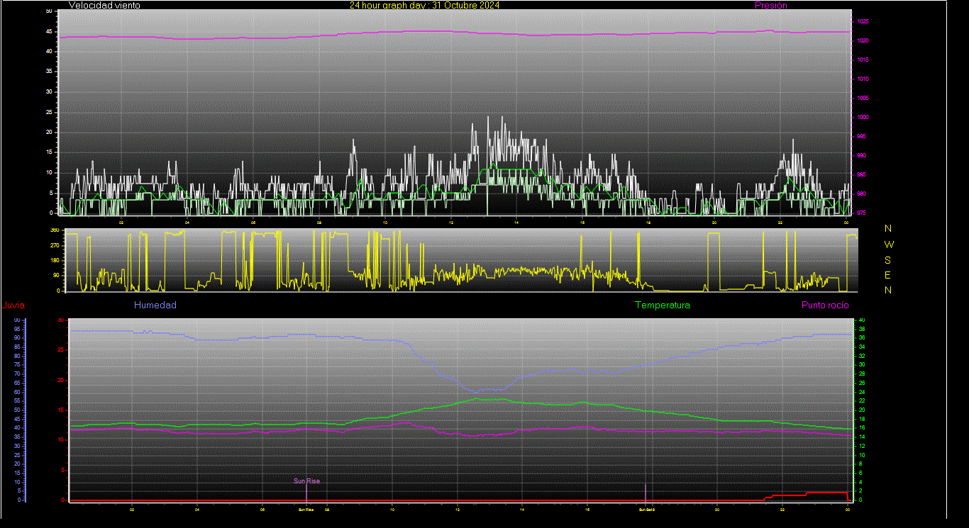Click '985' on the pressure axis
Image resolution: width=969 pixels, height=528 pixels.
pos(860,175)
